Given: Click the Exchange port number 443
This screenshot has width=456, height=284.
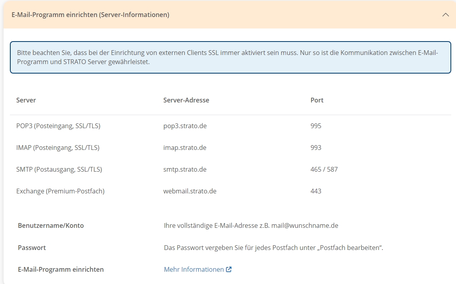Looking at the screenshot, I should 316,191.
